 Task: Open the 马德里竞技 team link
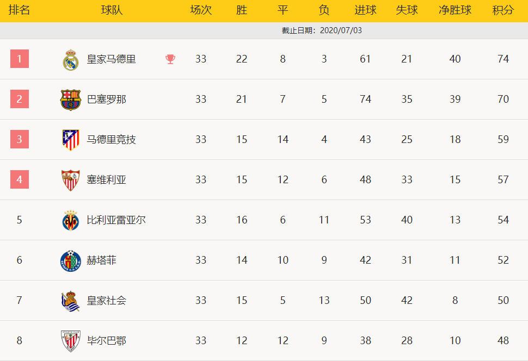pos(112,139)
